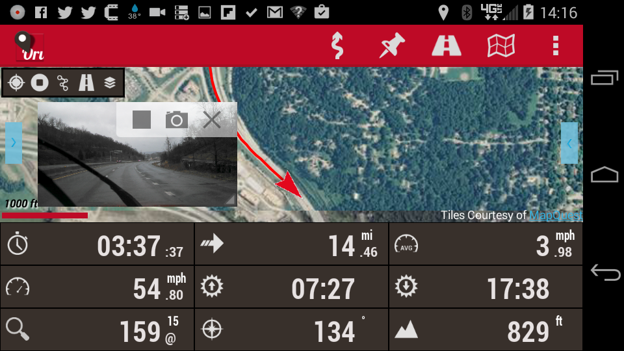Tap the route path icon in red toolbar
624x351 pixels.
337,45
